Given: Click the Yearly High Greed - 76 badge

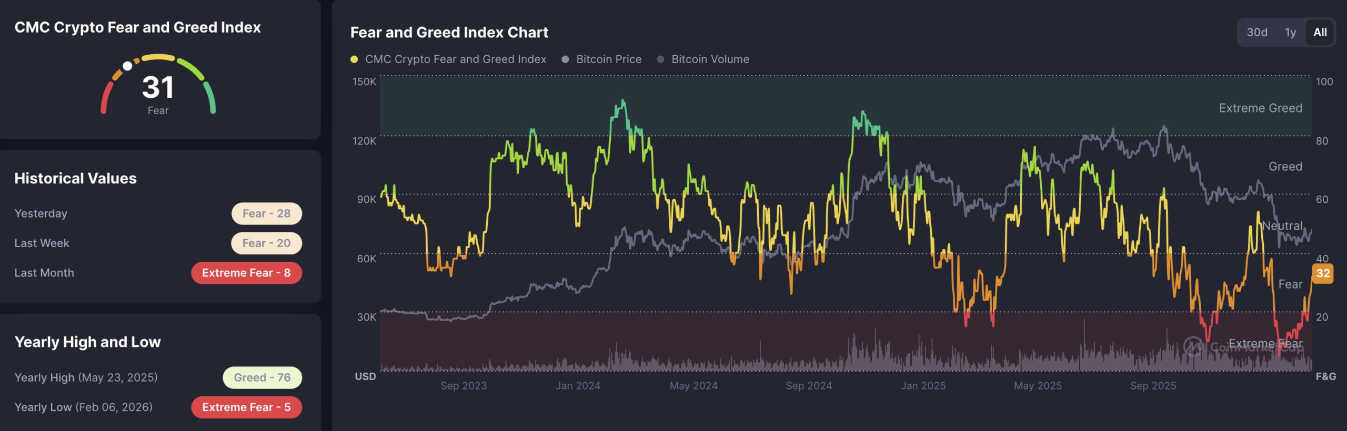Looking at the screenshot, I should pos(262,377).
